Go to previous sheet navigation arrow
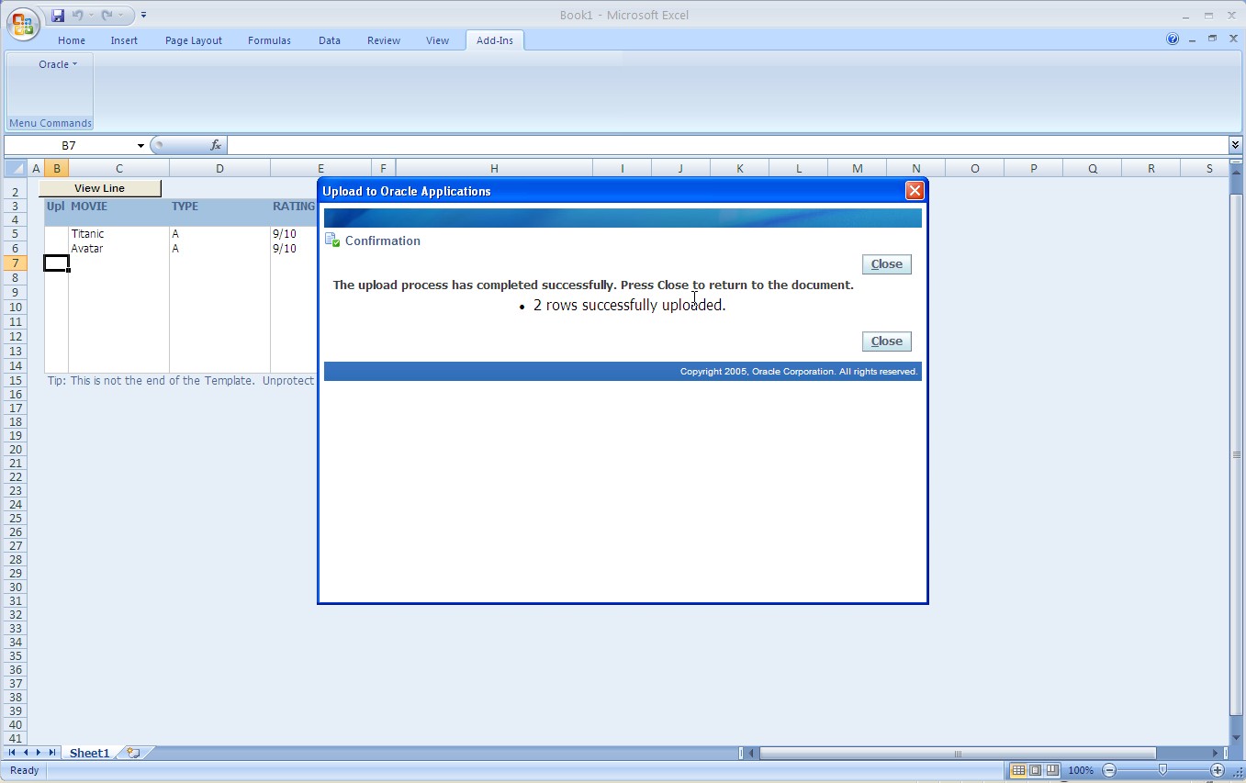This screenshot has height=783, width=1246. [x=25, y=753]
